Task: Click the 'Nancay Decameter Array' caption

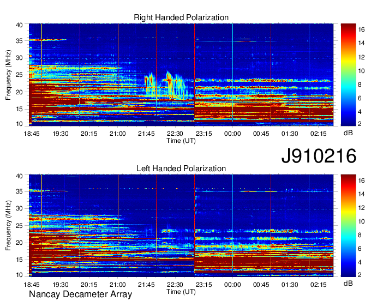Action: [80, 294]
